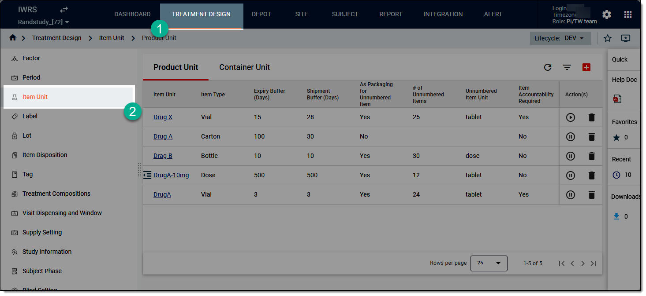This screenshot has height=296, width=646.
Task: Open the DrugA link
Action: 162,195
